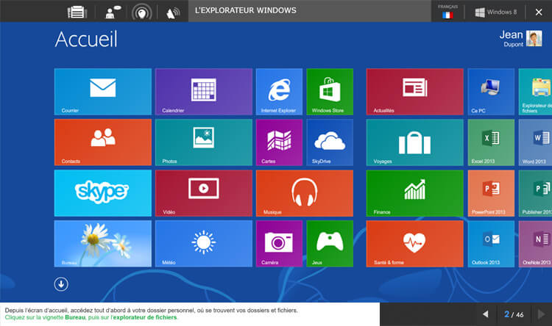Select the Windows 8 version button
Image resolution: width=552 pixels, height=326 pixels.
coord(495,12)
